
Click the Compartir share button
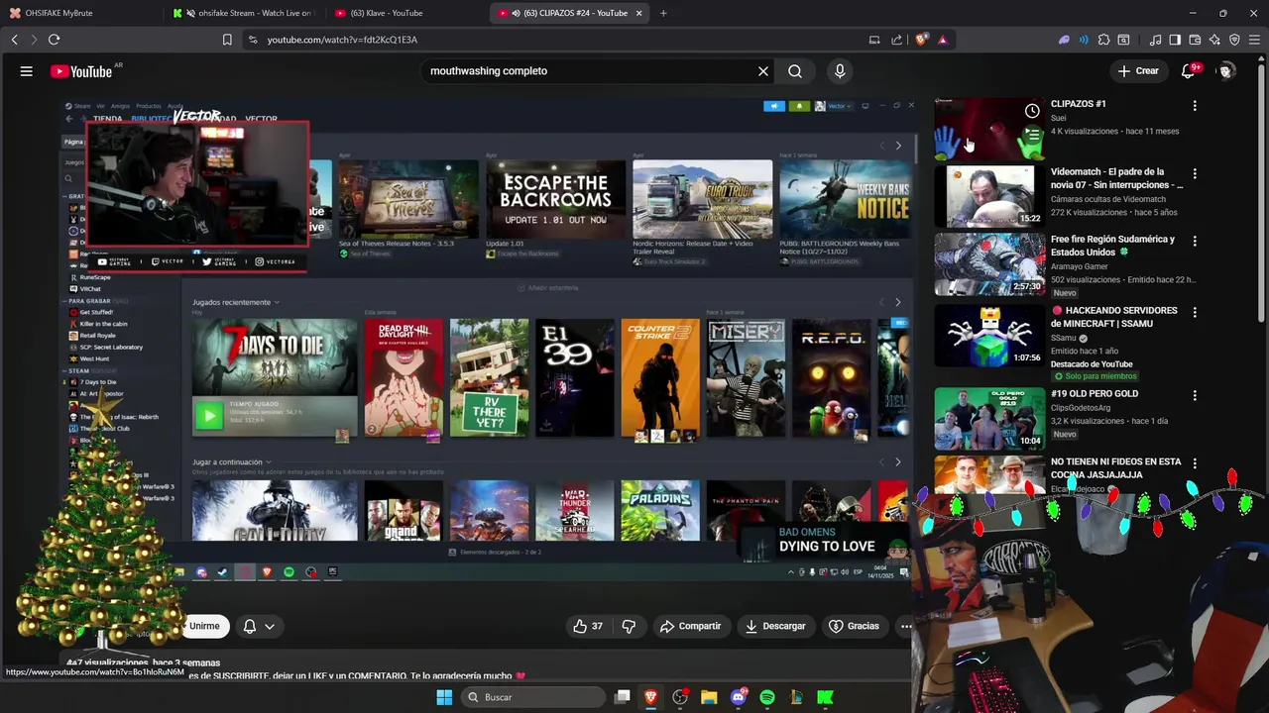691,626
